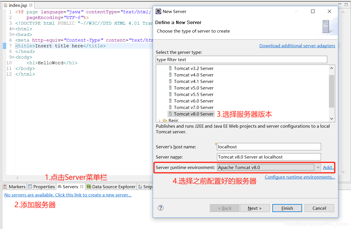Click the Next button
Viewport: 351px width, 229px height.
(x=255, y=208)
